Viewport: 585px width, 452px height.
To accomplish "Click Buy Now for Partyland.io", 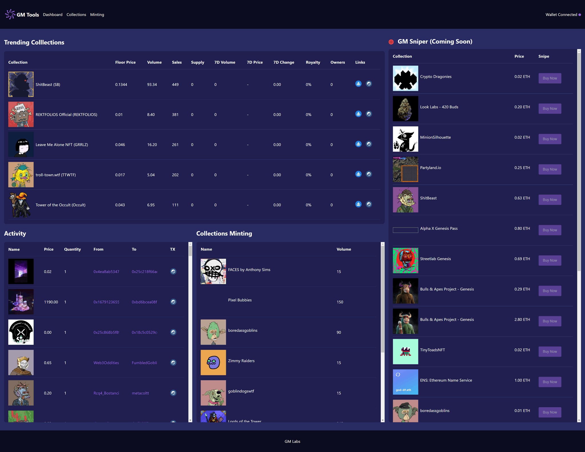I will [x=550, y=169].
